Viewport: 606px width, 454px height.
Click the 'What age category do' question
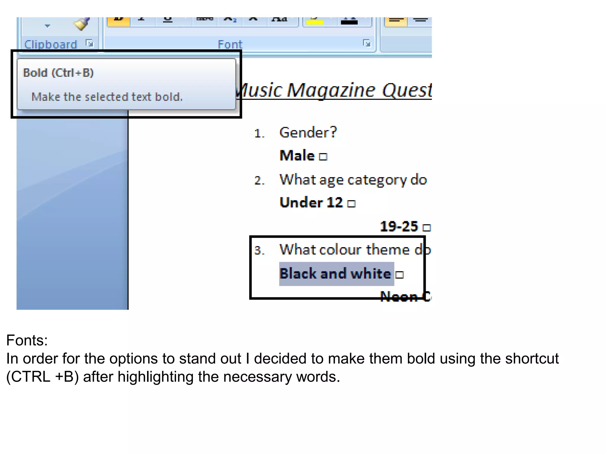(353, 180)
